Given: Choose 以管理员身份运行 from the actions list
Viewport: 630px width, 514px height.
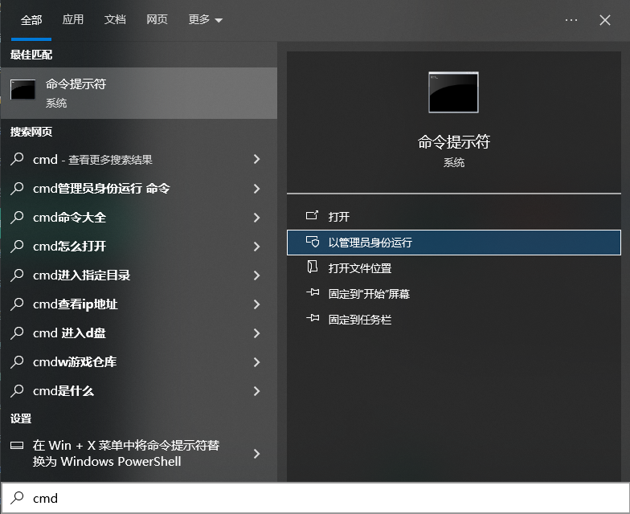Looking at the screenshot, I should point(370,243).
